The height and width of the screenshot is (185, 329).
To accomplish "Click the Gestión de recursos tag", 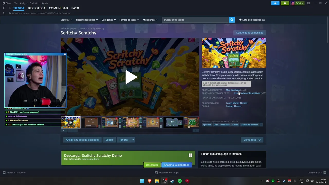I will 249,125.
